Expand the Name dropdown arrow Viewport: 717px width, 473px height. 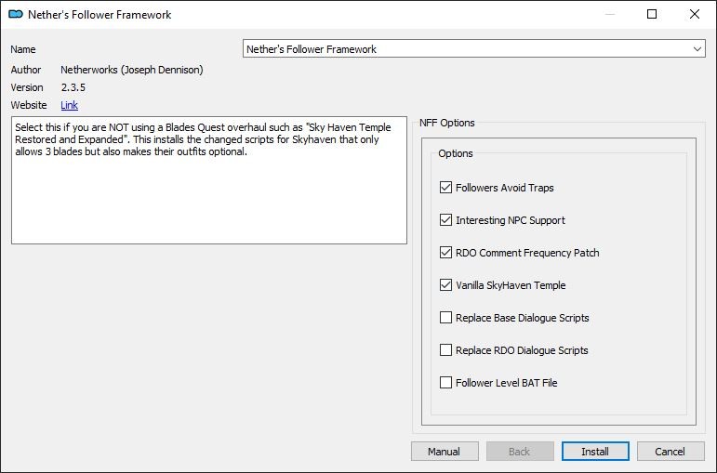(697, 49)
